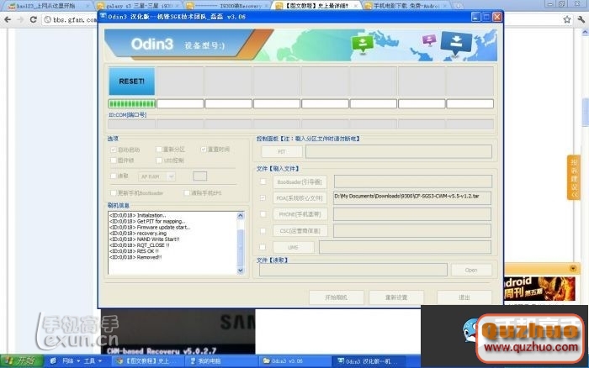The image size is (589, 368).
Task: Click the green download icon in banner
Action: (x=363, y=44)
